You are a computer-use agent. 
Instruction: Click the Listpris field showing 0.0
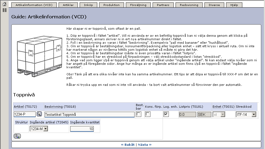point(187,114)
